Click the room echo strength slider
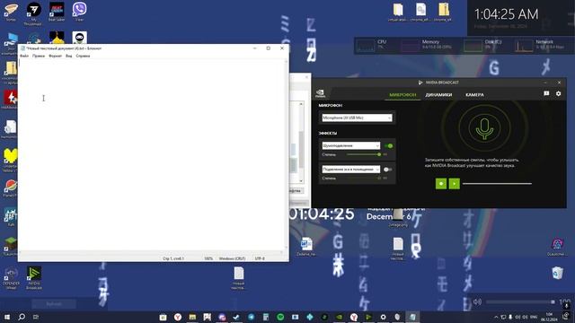The height and width of the screenshot is (323, 575). [x=364, y=178]
